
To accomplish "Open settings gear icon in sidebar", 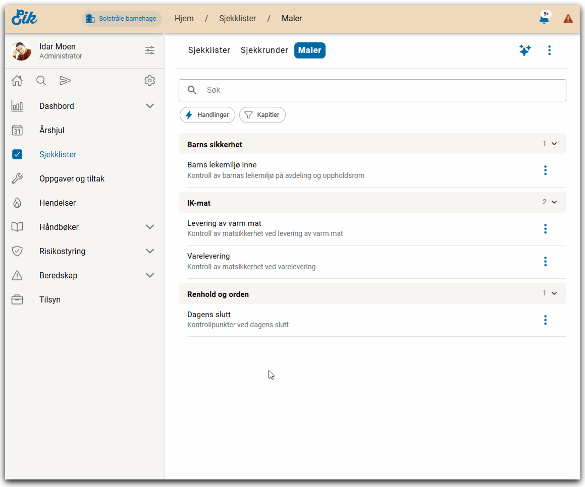I will (149, 81).
